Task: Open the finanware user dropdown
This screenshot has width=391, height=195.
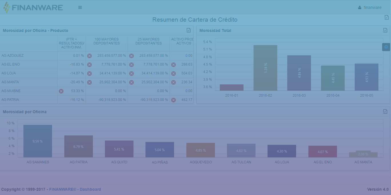Action: [370, 7]
